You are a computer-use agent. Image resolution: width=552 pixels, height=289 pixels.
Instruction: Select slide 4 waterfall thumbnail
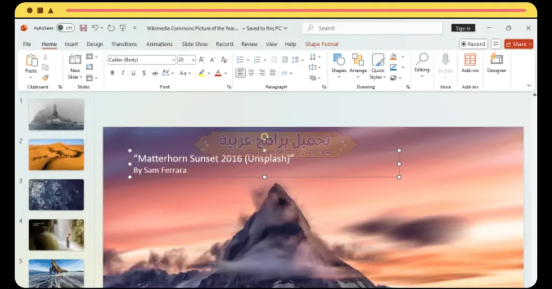56,235
